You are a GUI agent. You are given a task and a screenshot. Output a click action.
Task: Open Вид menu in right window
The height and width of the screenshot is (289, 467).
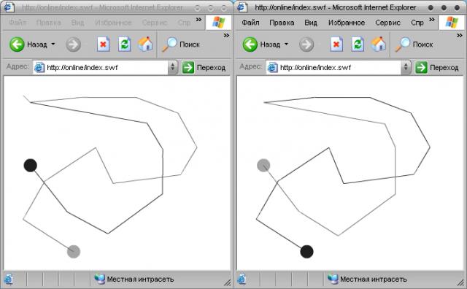coord(311,23)
